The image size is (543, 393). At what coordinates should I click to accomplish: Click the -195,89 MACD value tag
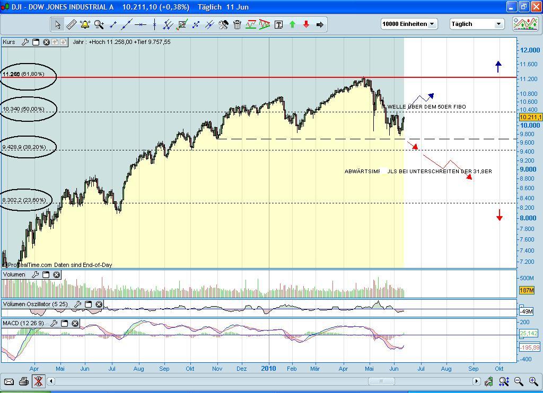(530, 347)
